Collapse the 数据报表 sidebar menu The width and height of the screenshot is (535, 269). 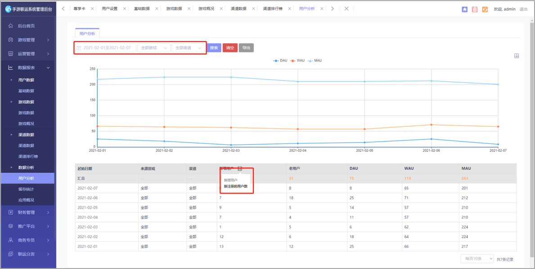[x=27, y=68]
